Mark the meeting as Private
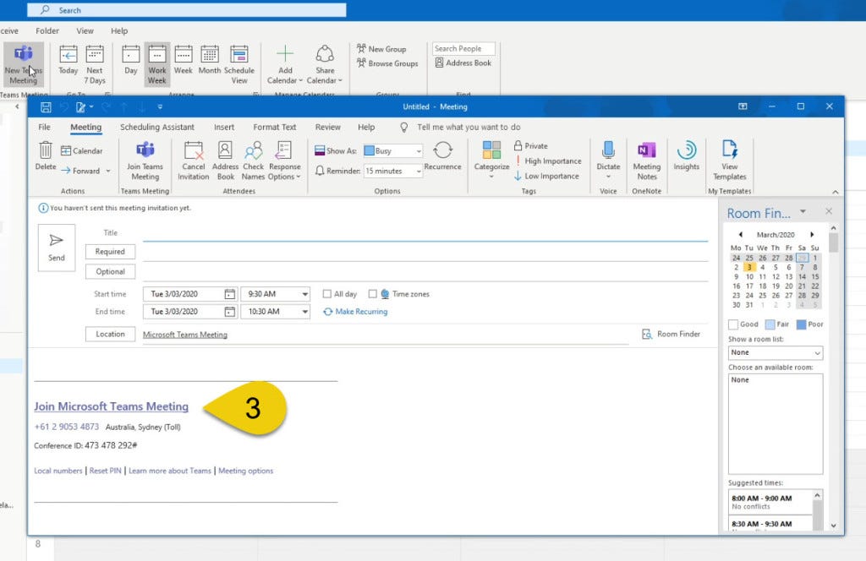866x561 pixels. tap(531, 145)
